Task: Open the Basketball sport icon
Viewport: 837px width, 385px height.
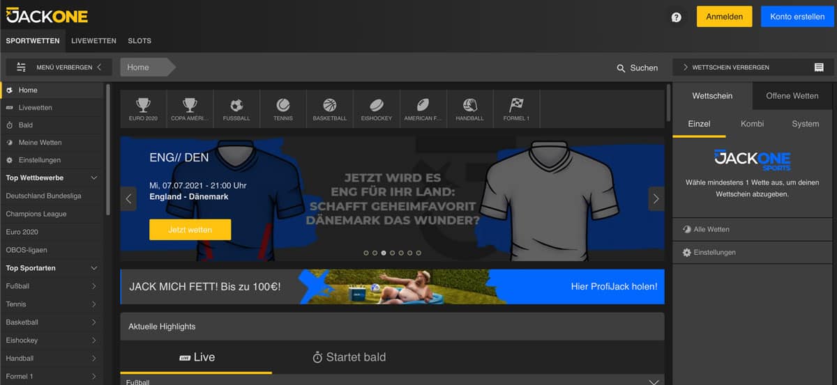Action: (330, 105)
